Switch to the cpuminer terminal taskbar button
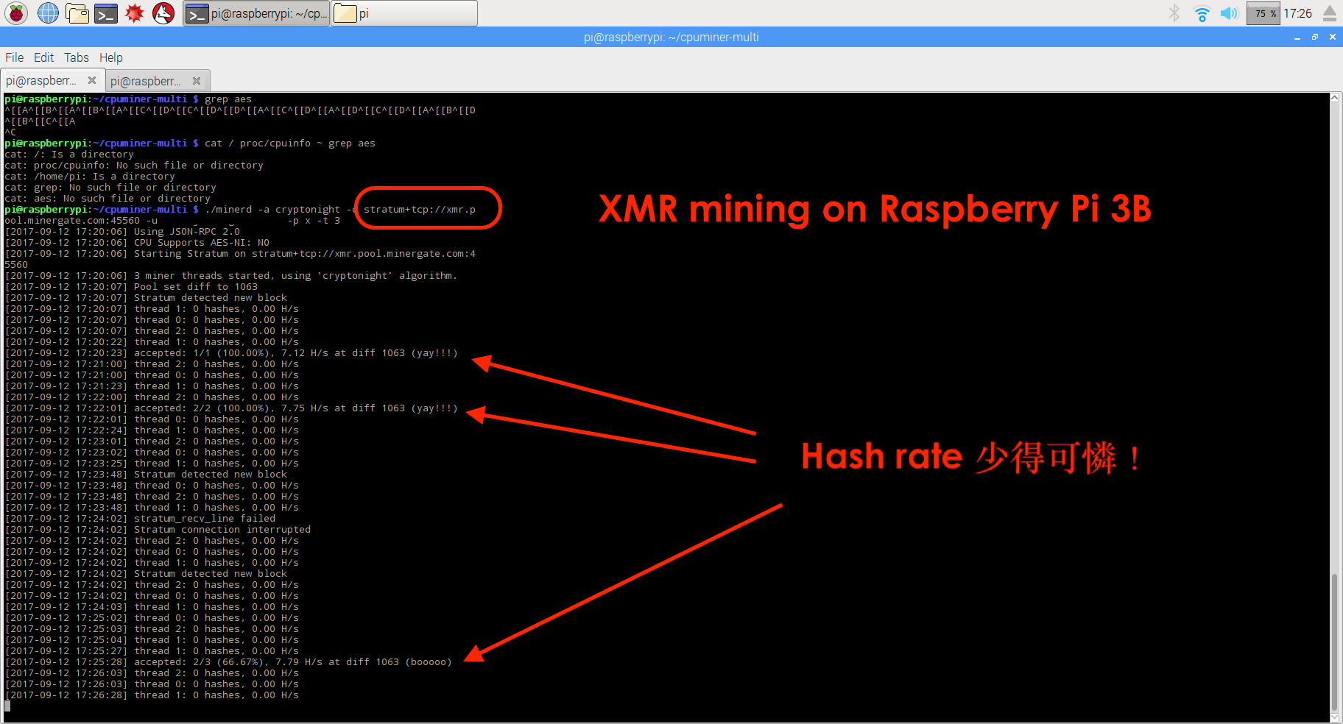This screenshot has height=724, width=1343. [255, 13]
